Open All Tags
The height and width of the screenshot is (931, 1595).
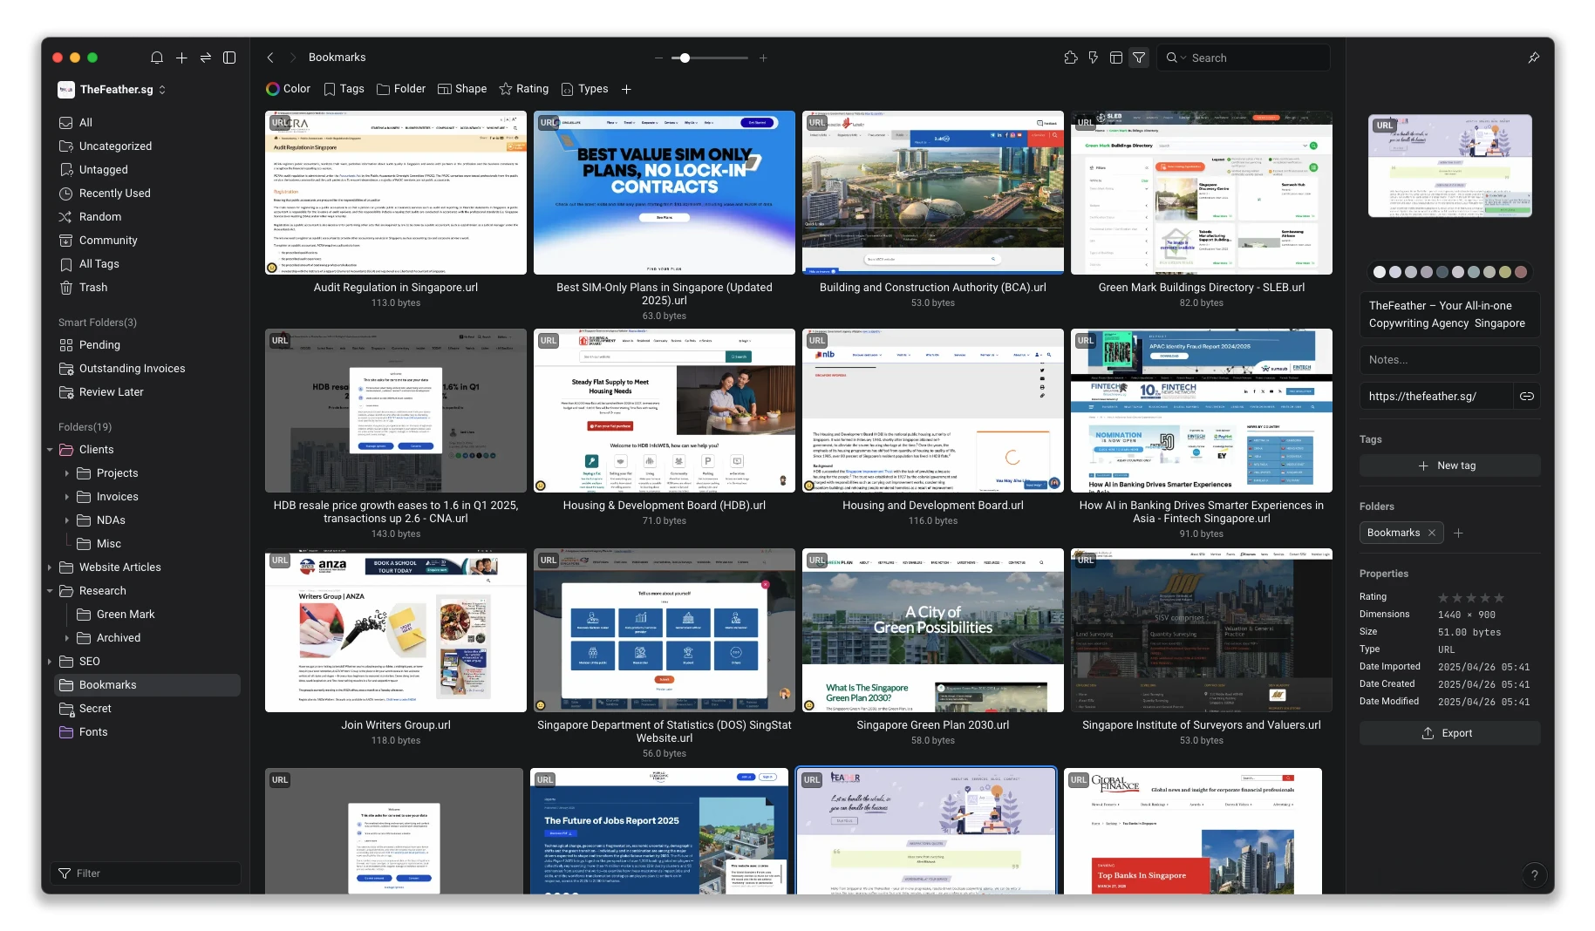147,264
